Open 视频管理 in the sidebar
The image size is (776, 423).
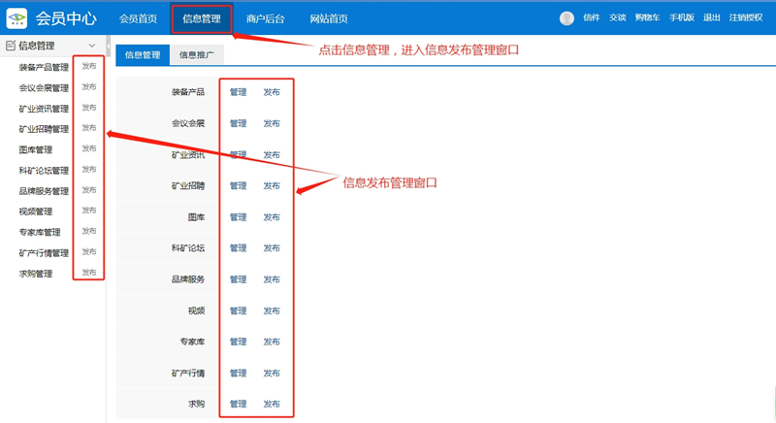point(36,211)
